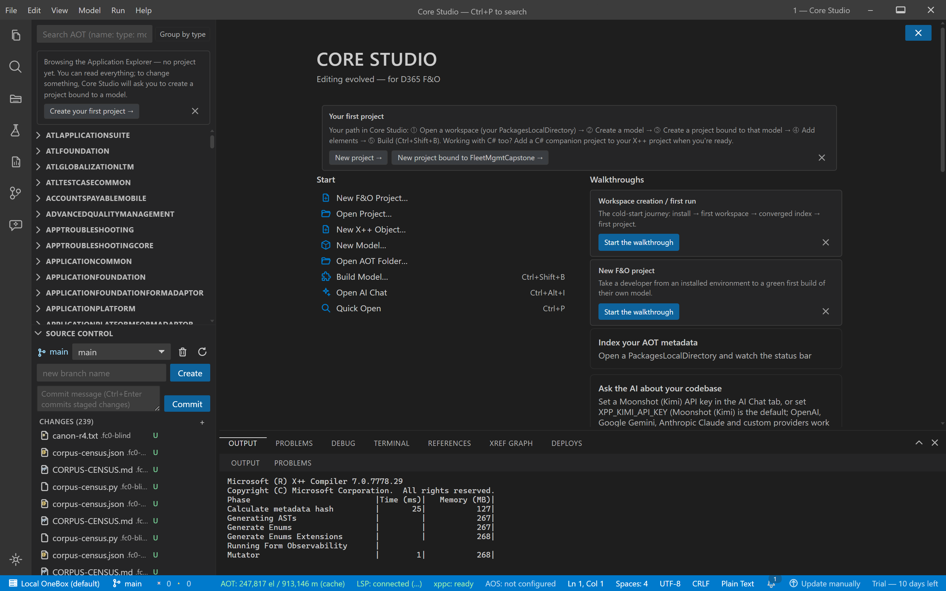Open the Explorer files icon in activity bar
This screenshot has width=946, height=591.
click(x=16, y=35)
